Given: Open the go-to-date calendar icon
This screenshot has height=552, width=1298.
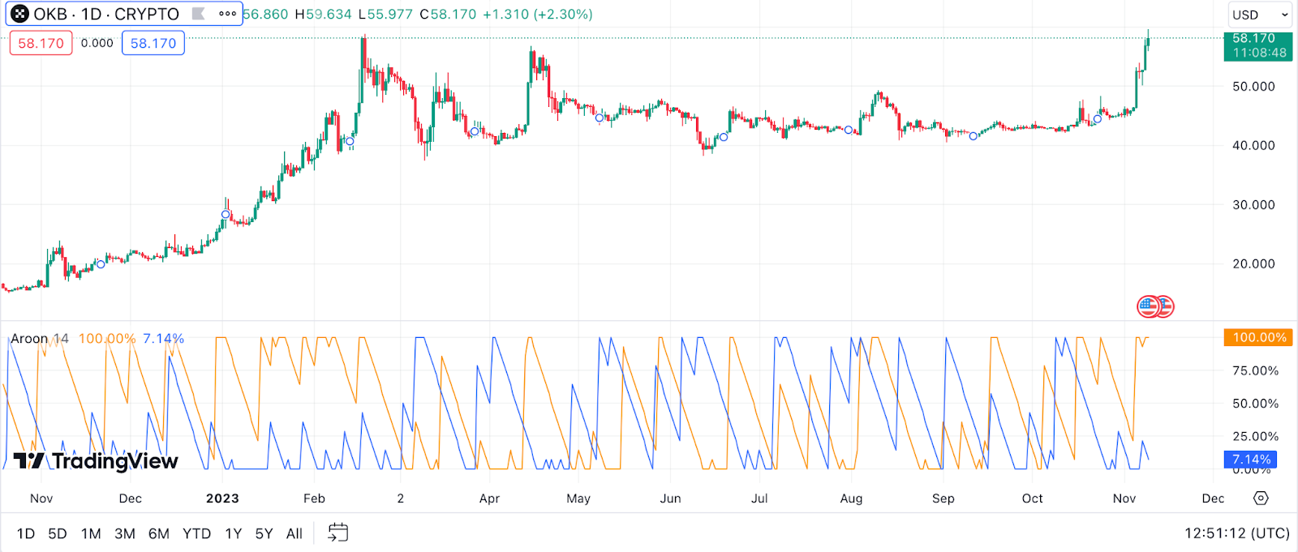Looking at the screenshot, I should coord(338,533).
